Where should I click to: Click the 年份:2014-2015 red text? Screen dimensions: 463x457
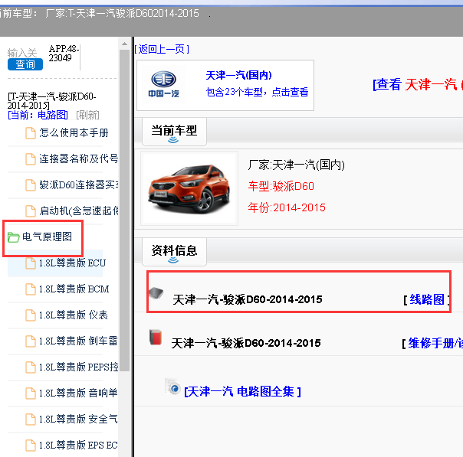tap(287, 207)
